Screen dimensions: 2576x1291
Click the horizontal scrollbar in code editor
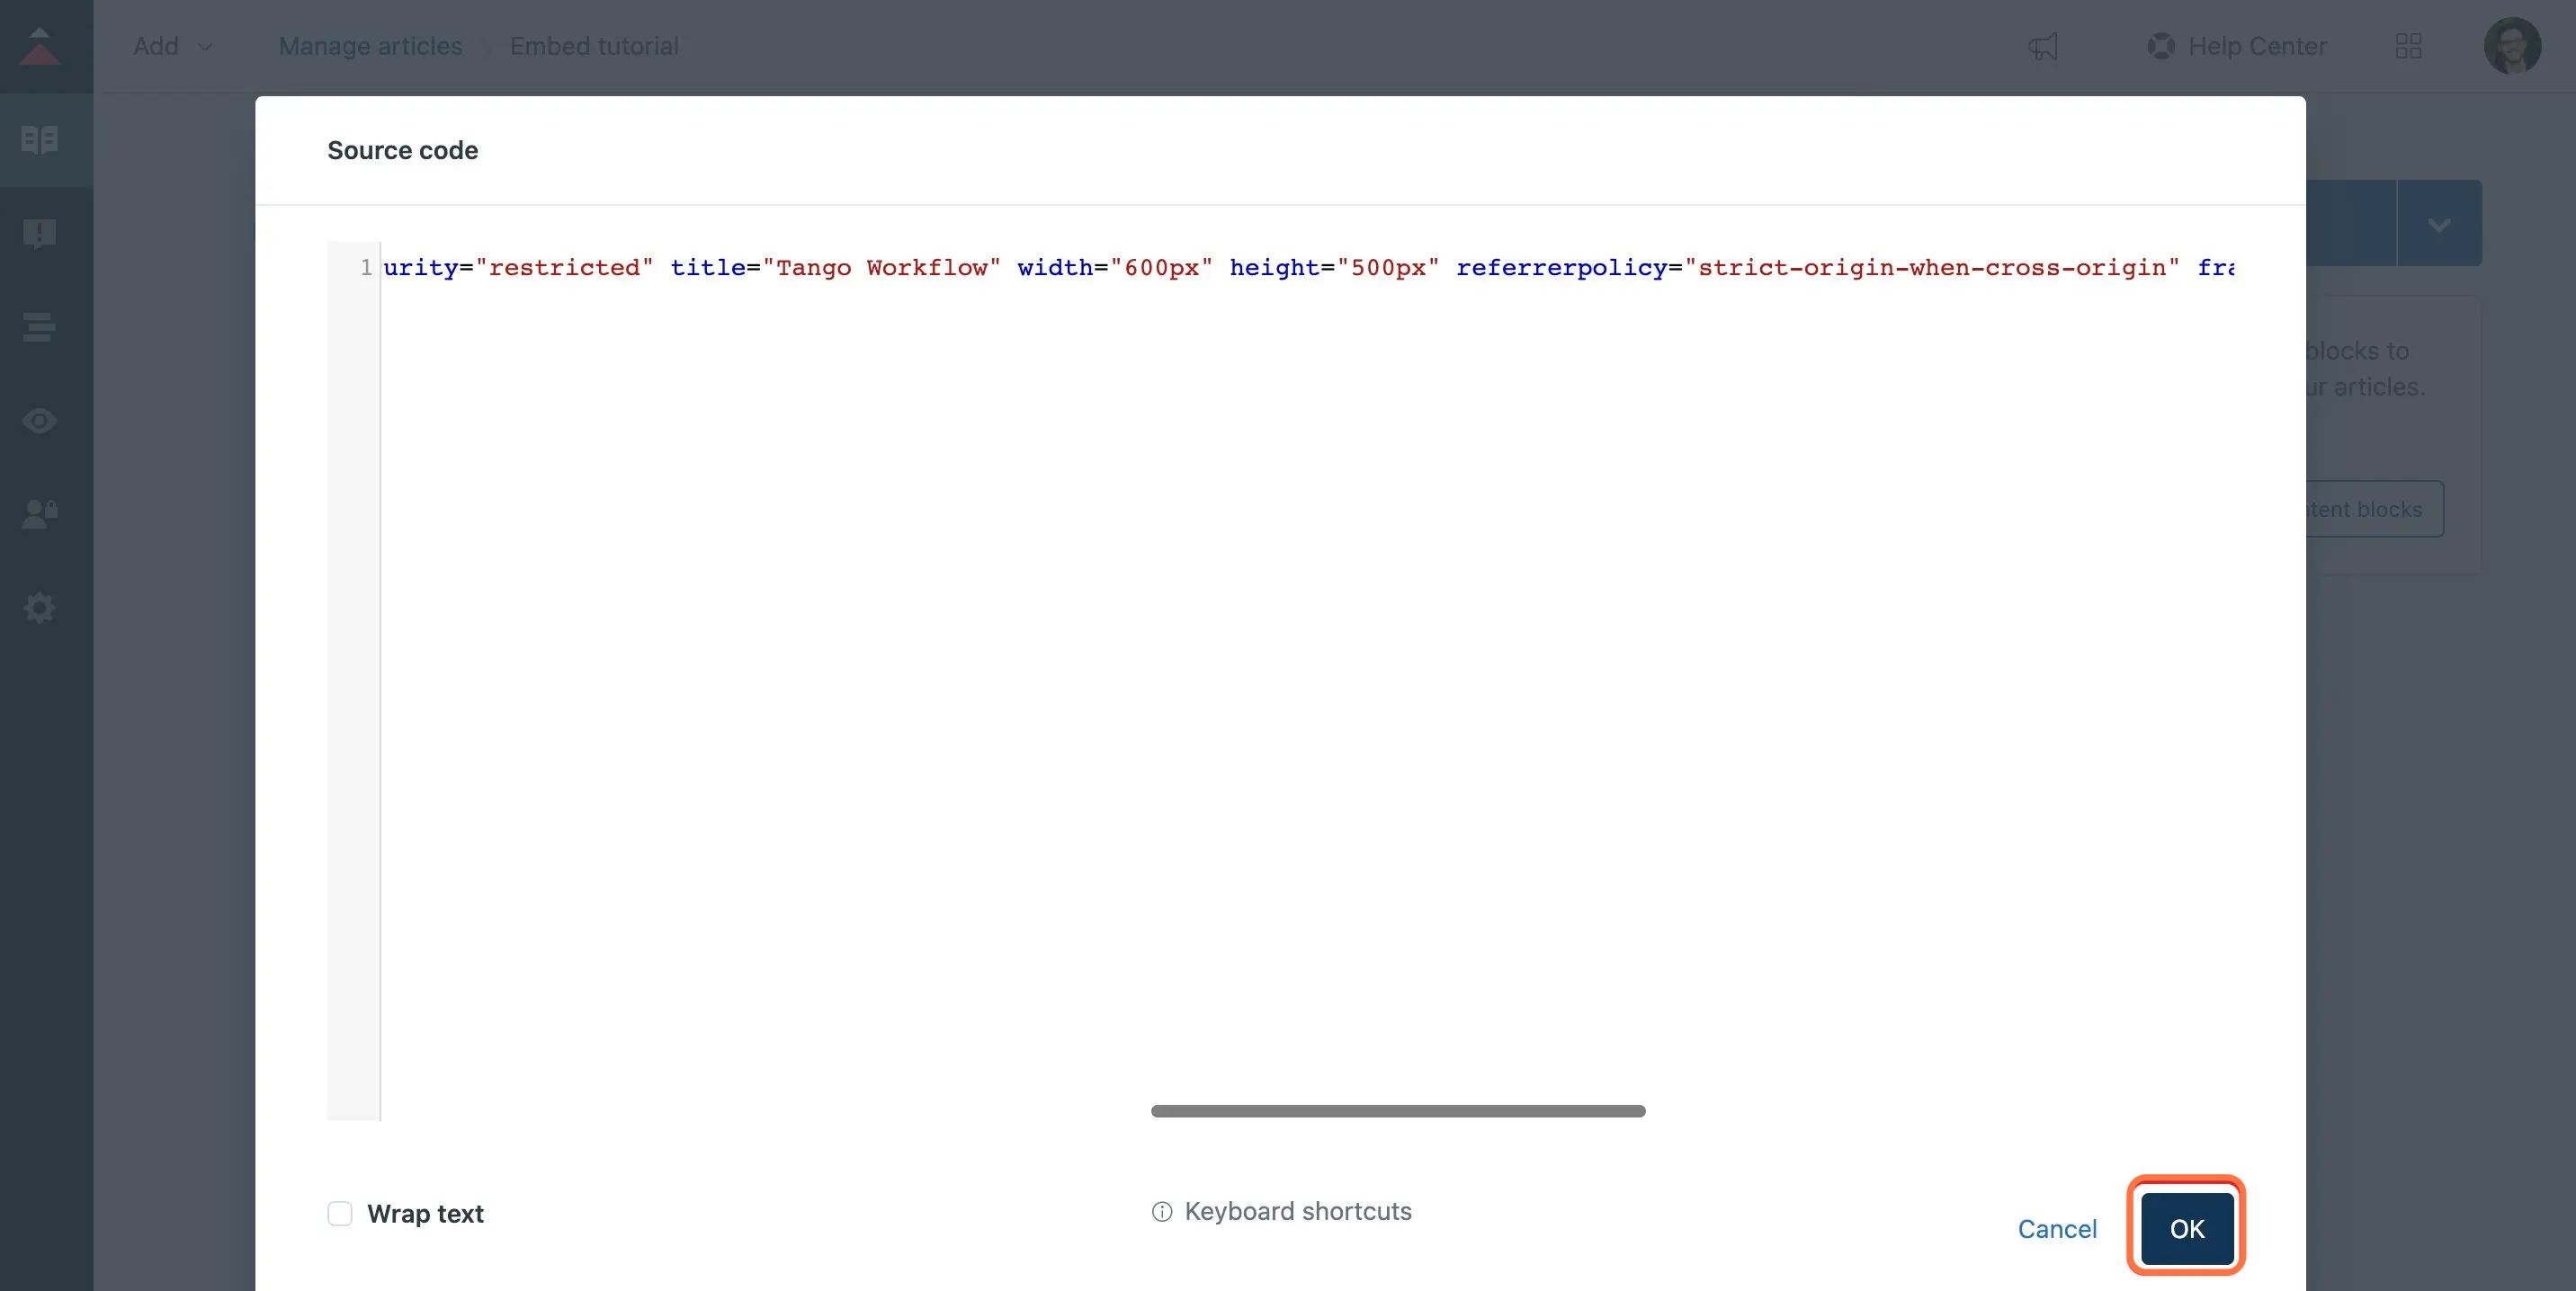tap(1398, 1111)
